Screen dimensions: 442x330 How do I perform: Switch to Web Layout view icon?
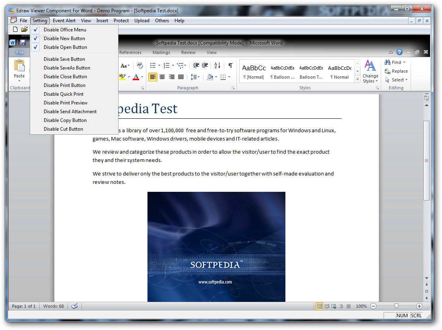pyautogui.click(x=334, y=306)
